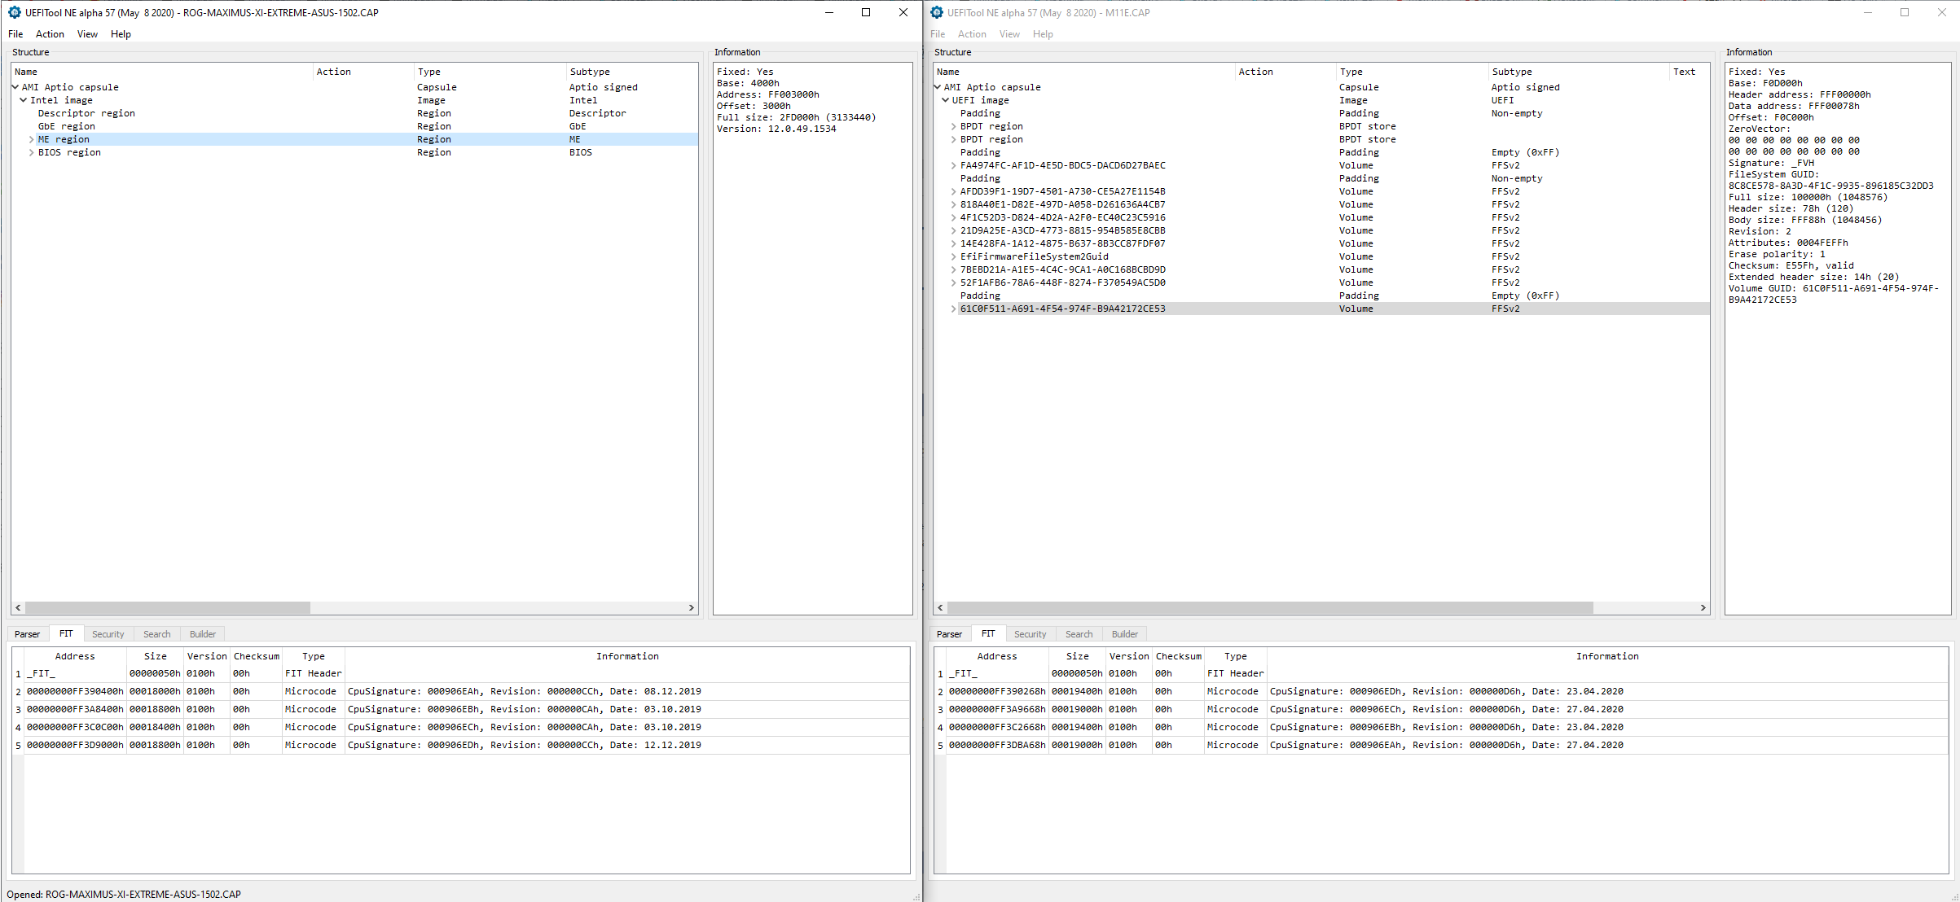The height and width of the screenshot is (902, 1960).
Task: Open the File menu in left window
Action: pos(15,34)
